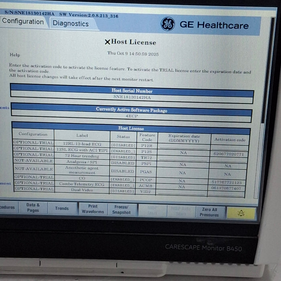The image size is (281, 281).
Task: Toggle [ENABLED] status for 12SL ECG with ACI TIPI
Action: [123, 151]
